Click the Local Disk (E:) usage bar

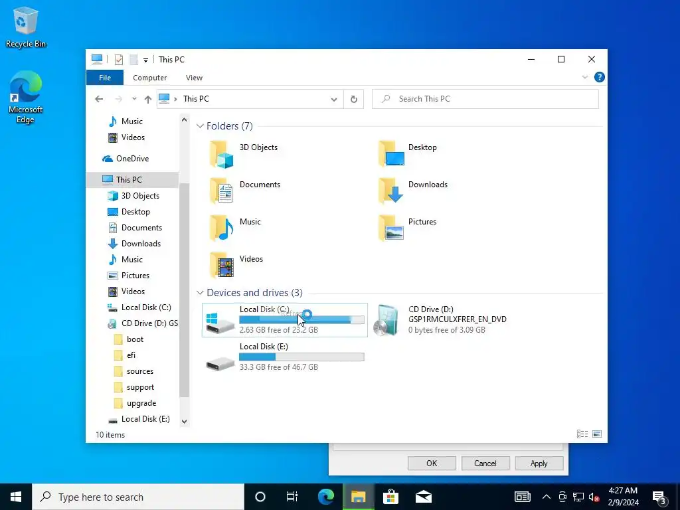click(301, 357)
